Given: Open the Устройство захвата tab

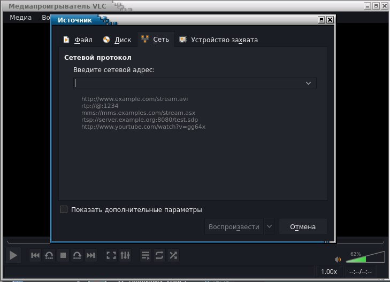Looking at the screenshot, I should pos(219,40).
